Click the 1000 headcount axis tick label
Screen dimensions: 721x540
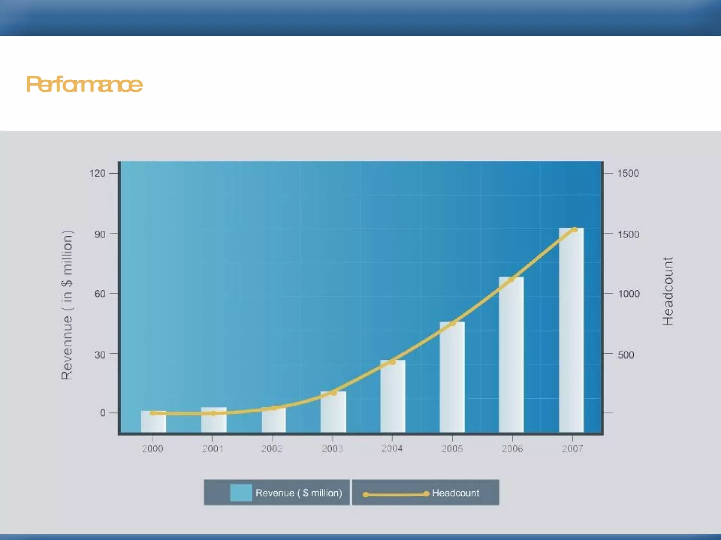point(629,294)
